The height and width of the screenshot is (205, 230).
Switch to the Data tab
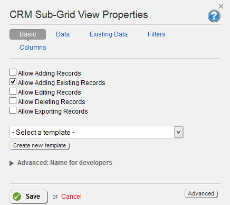click(x=63, y=34)
